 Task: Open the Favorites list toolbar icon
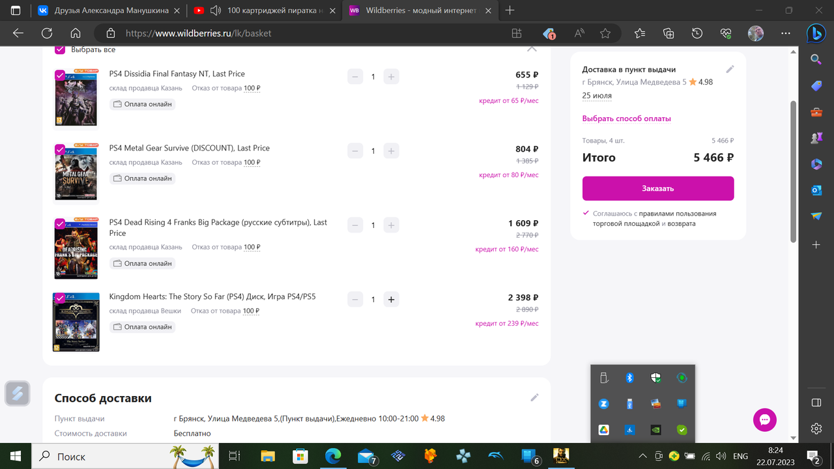tap(639, 33)
